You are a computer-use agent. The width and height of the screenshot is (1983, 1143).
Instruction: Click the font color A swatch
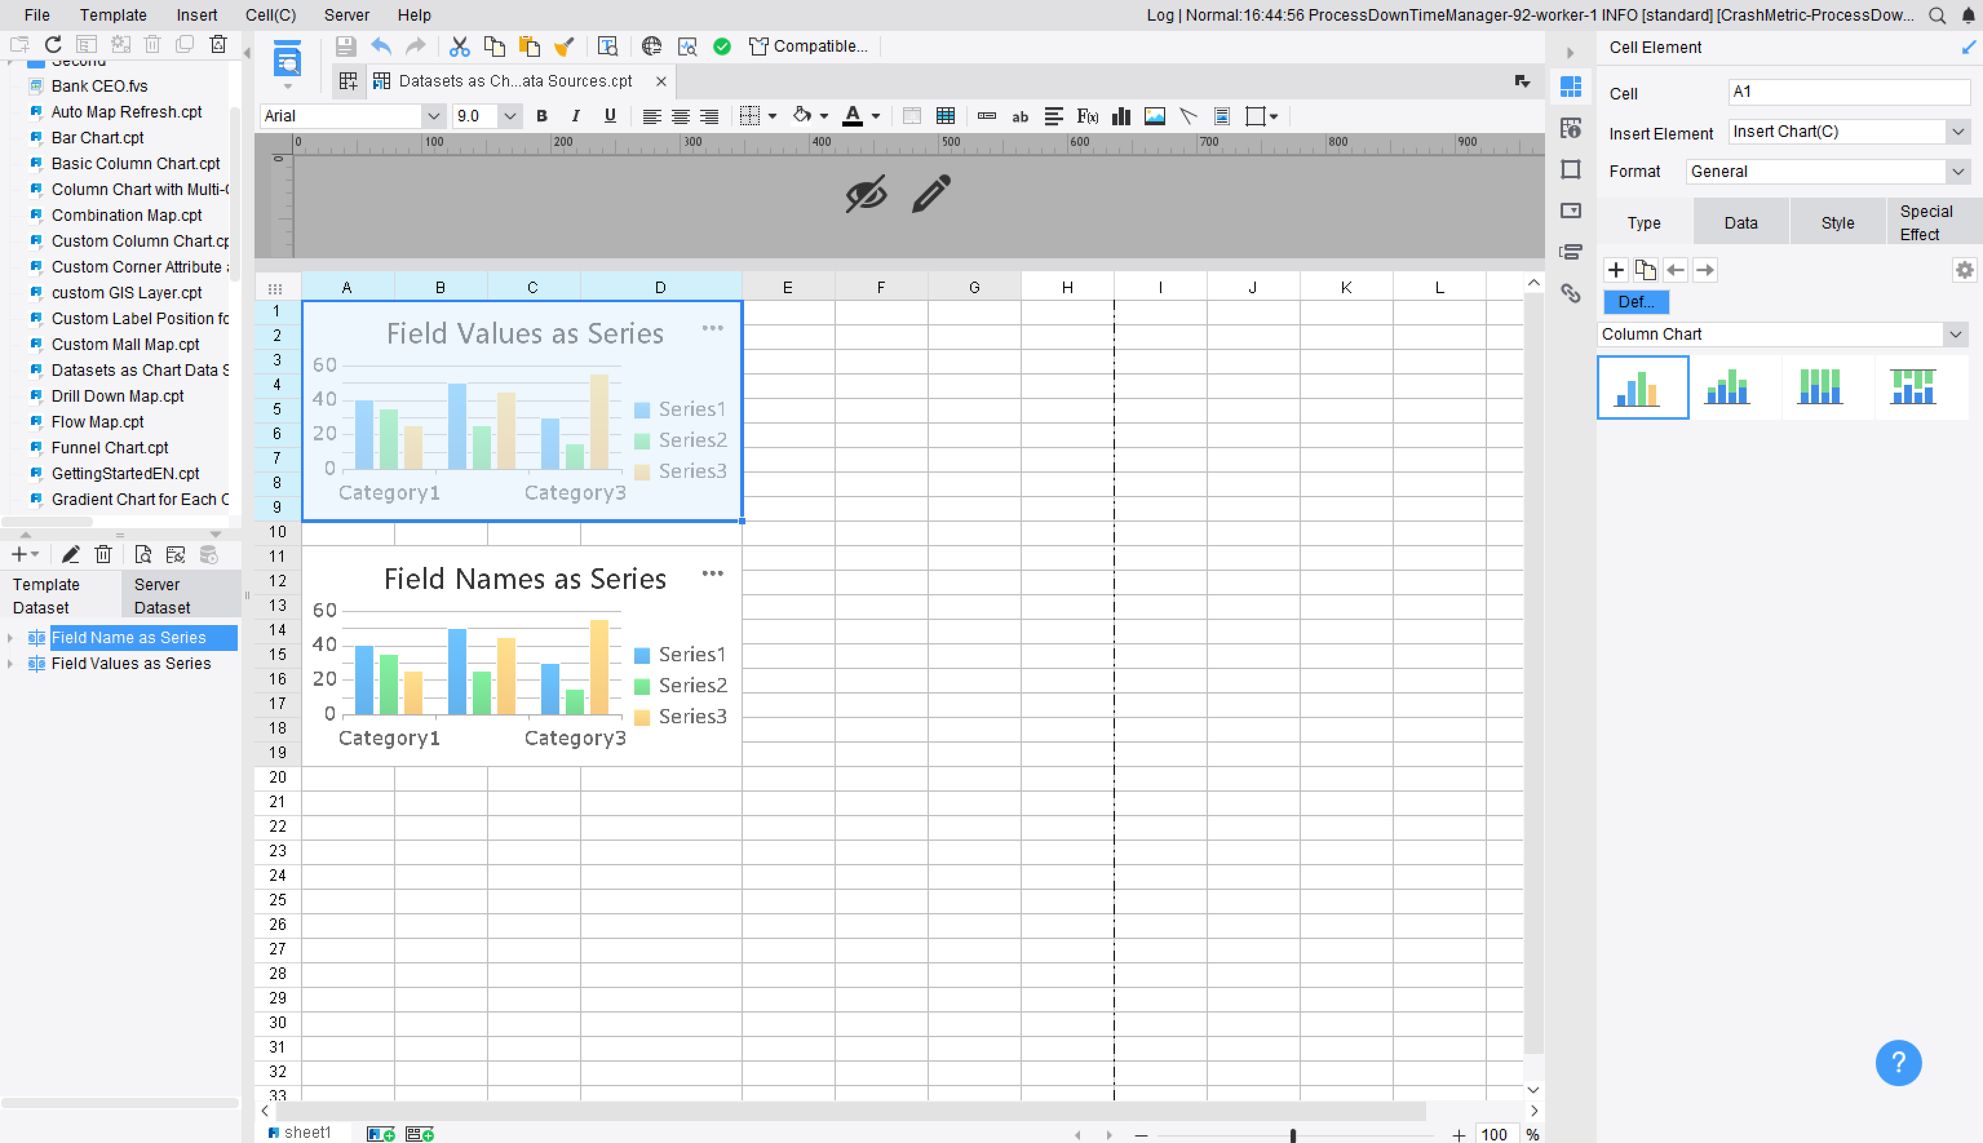[852, 116]
